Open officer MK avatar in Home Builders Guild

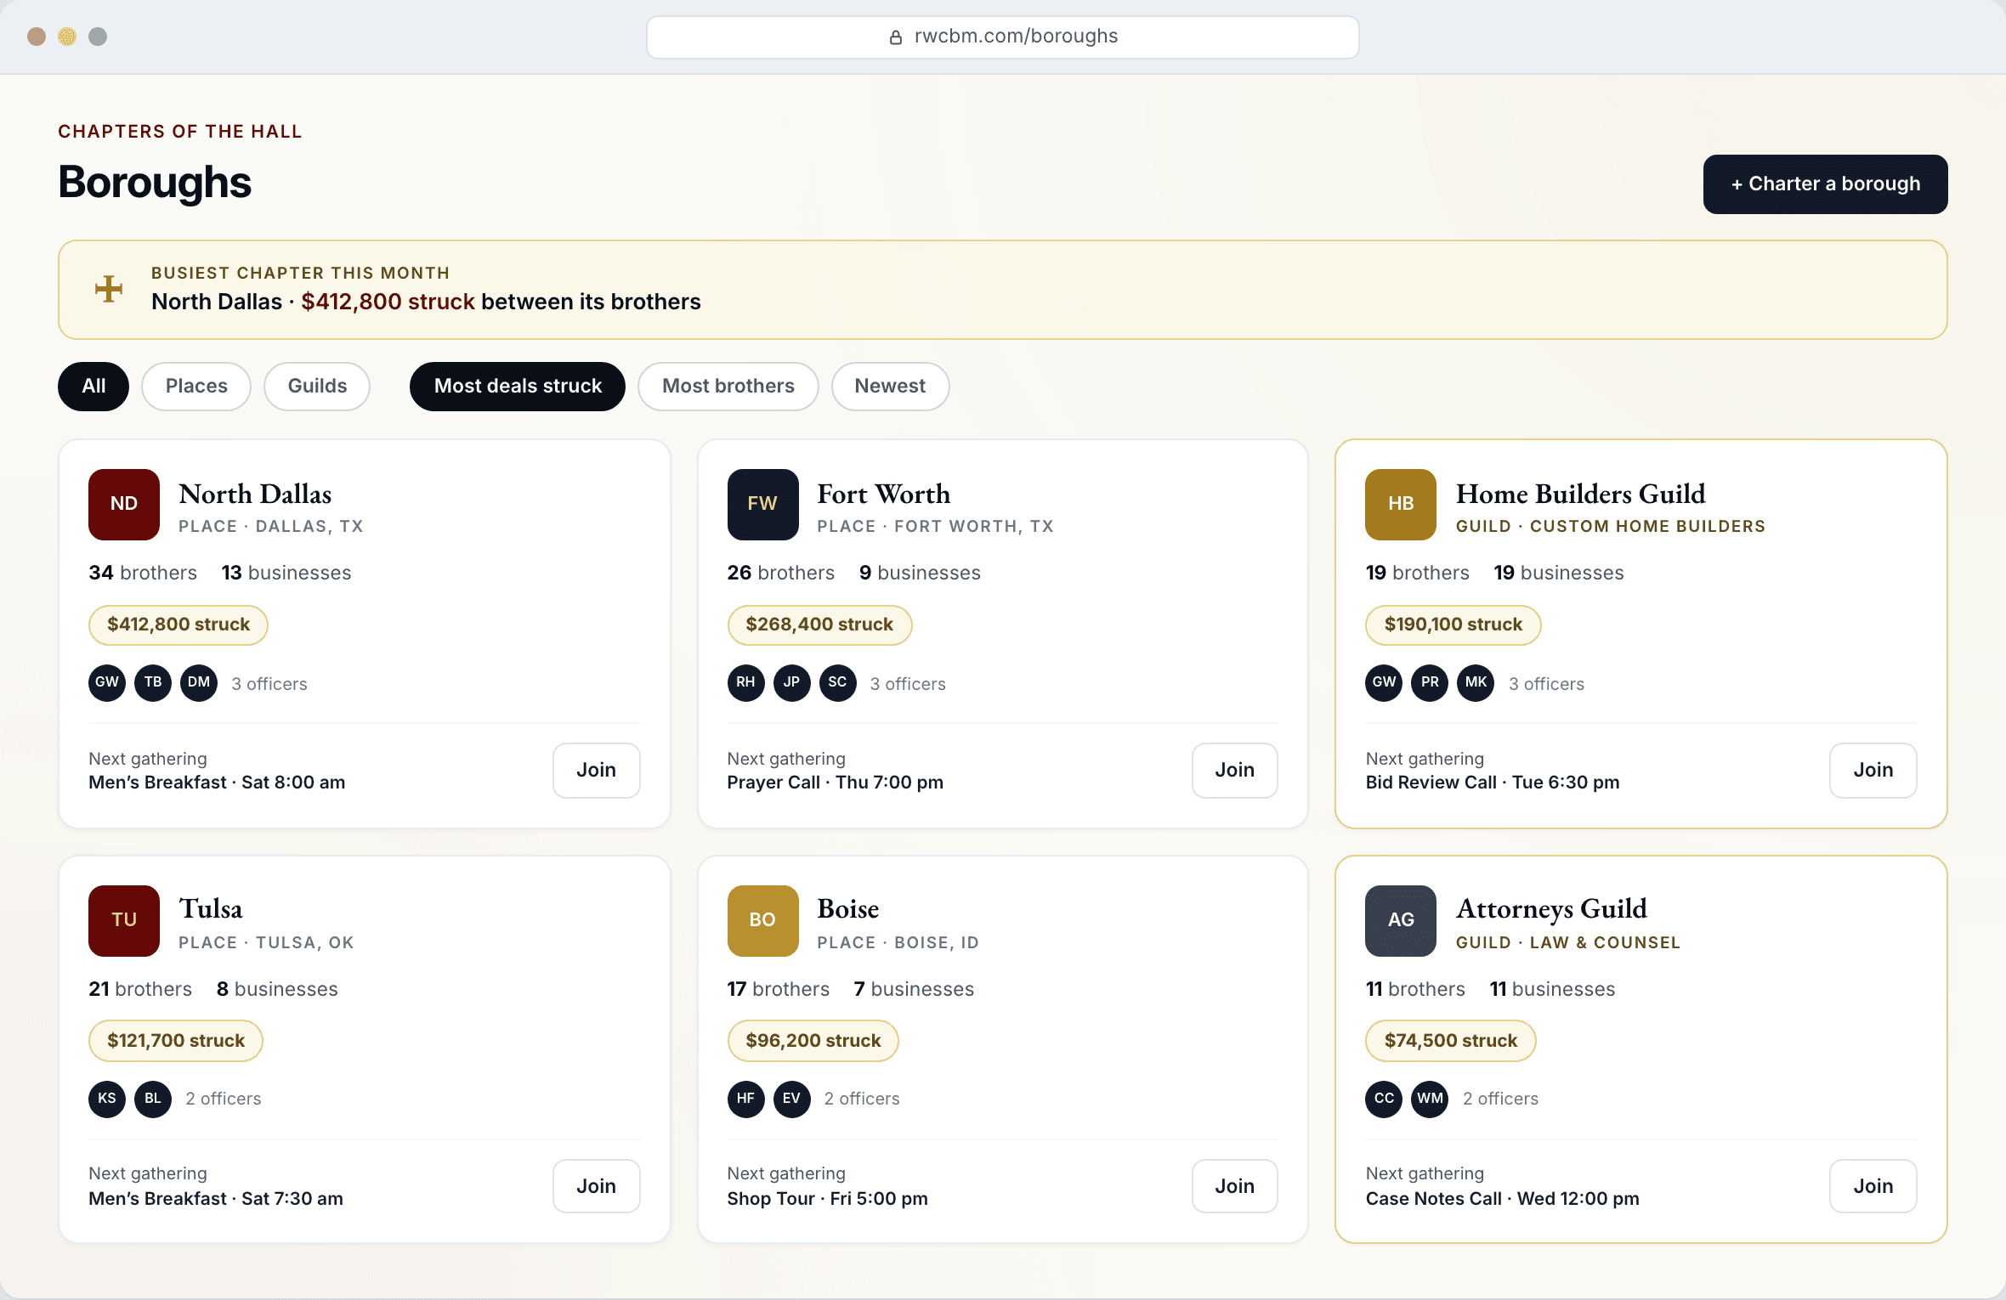click(x=1476, y=682)
